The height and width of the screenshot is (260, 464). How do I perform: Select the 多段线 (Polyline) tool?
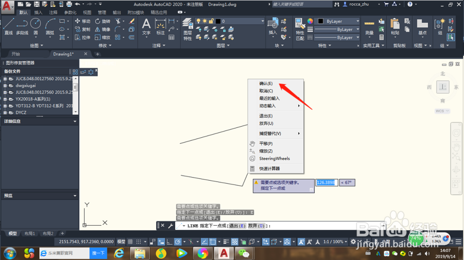click(x=22, y=26)
